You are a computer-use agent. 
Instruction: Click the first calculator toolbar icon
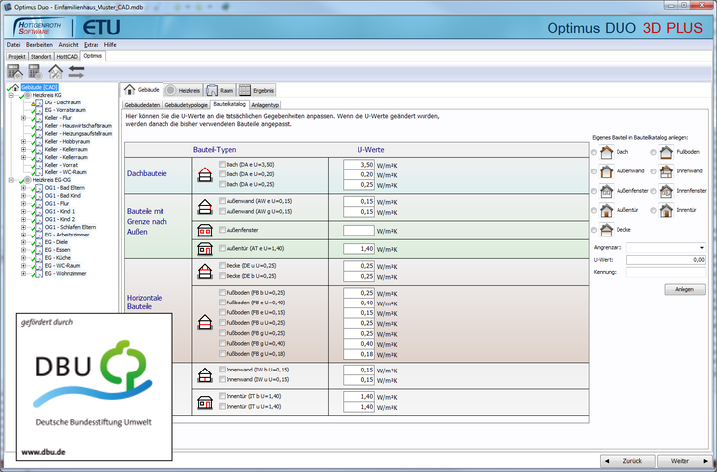point(15,71)
